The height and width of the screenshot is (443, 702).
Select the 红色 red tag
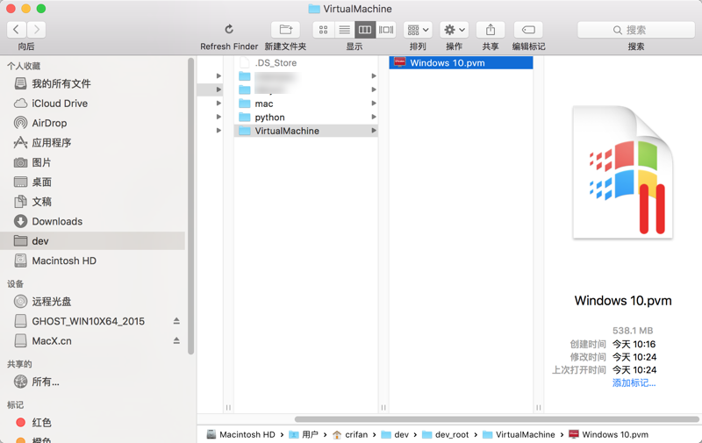93,423
